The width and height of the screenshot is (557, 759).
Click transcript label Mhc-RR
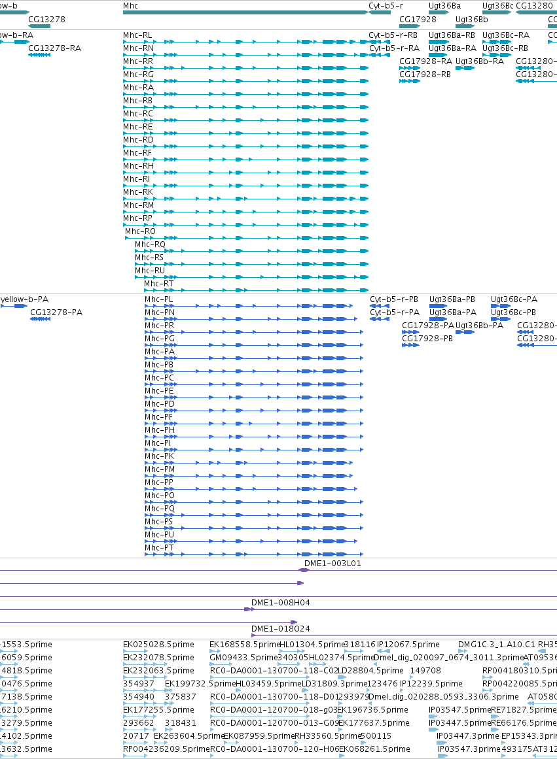click(138, 61)
